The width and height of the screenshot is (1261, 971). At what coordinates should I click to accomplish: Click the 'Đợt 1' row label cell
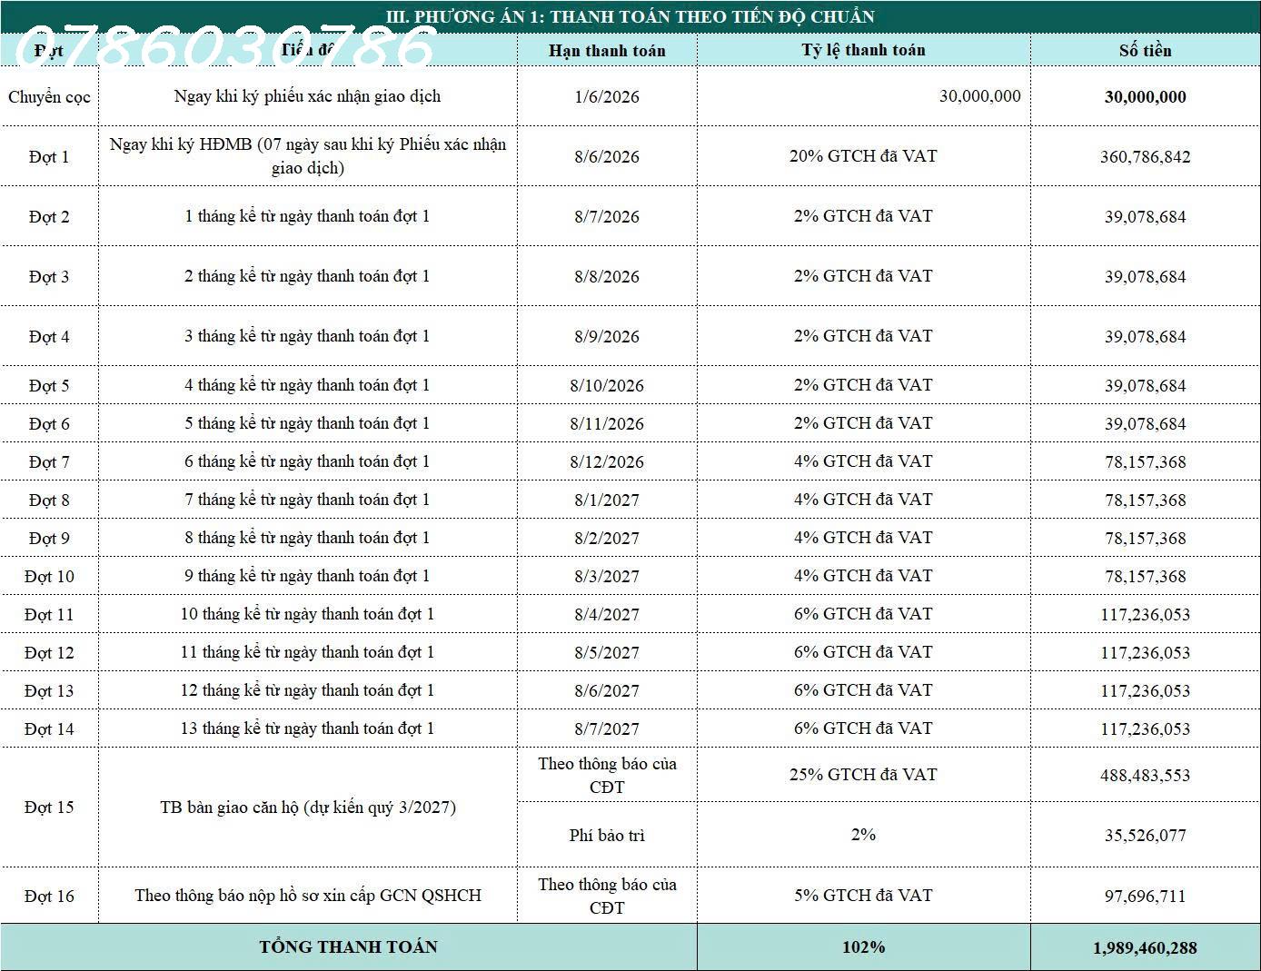[x=49, y=156]
